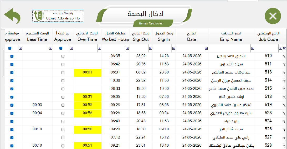Screen dimensions: 287x149
Task: Open the Less Time column filter icon
Action: coord(51,48)
